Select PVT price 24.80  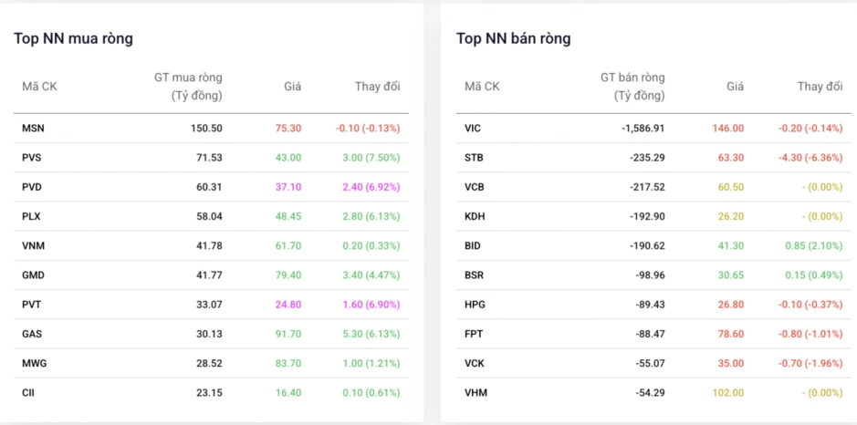tap(288, 305)
